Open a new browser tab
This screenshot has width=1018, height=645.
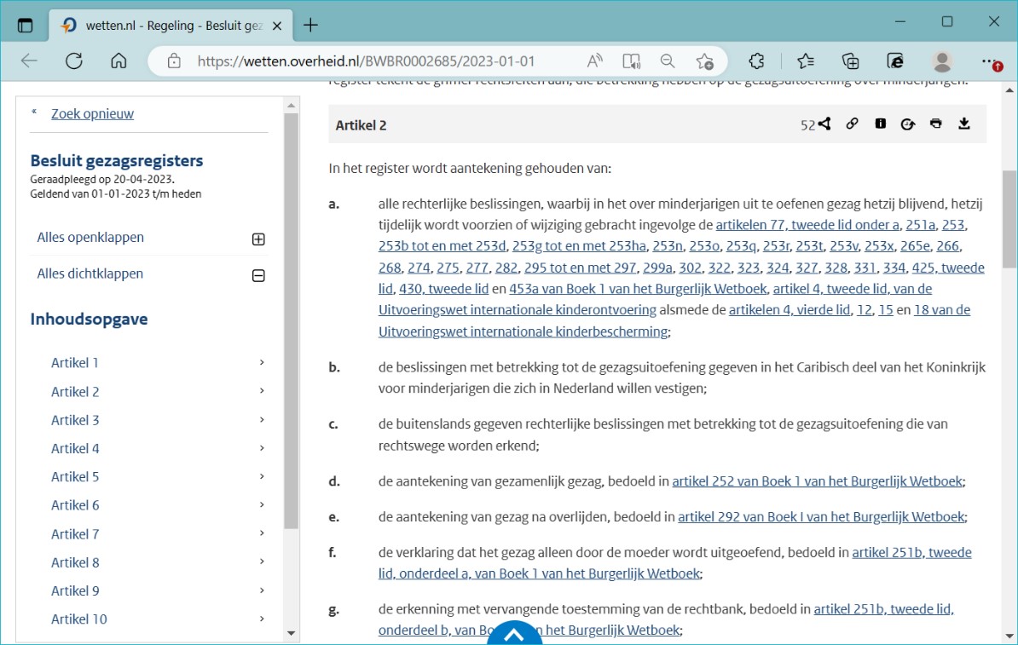[x=310, y=26]
